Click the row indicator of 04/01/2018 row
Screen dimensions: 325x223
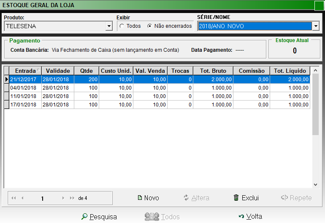pyautogui.click(x=7, y=88)
